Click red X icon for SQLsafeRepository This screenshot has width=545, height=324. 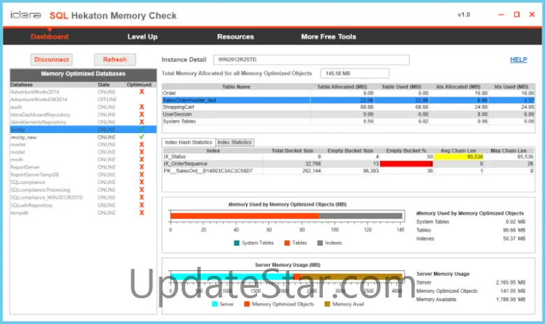coord(141,205)
